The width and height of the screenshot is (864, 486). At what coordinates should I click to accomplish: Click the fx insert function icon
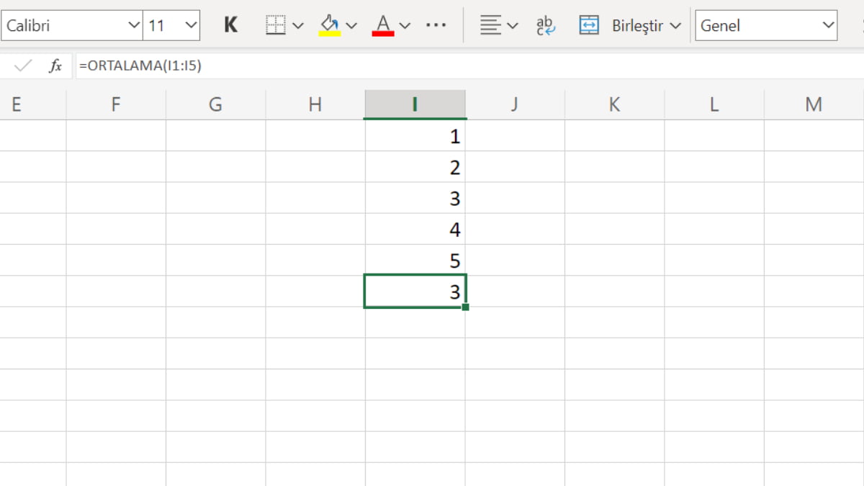pos(55,66)
